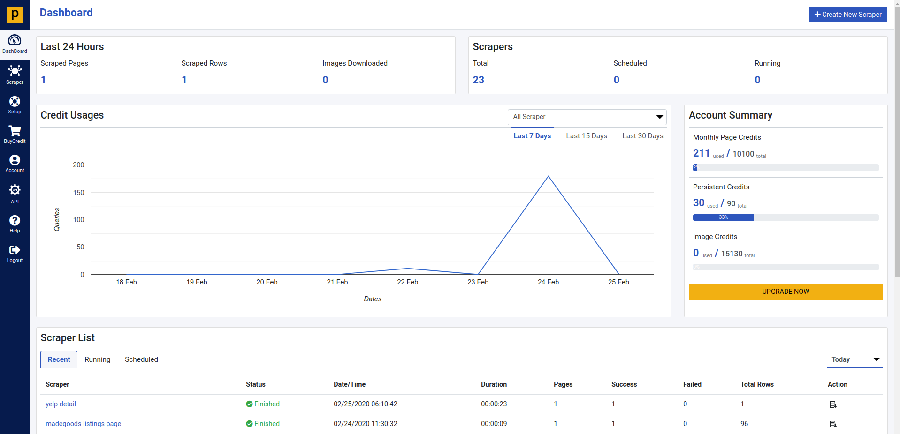Viewport: 900px width, 434px height.
Task: Click the yelp detail row action icon
Action: tap(833, 404)
